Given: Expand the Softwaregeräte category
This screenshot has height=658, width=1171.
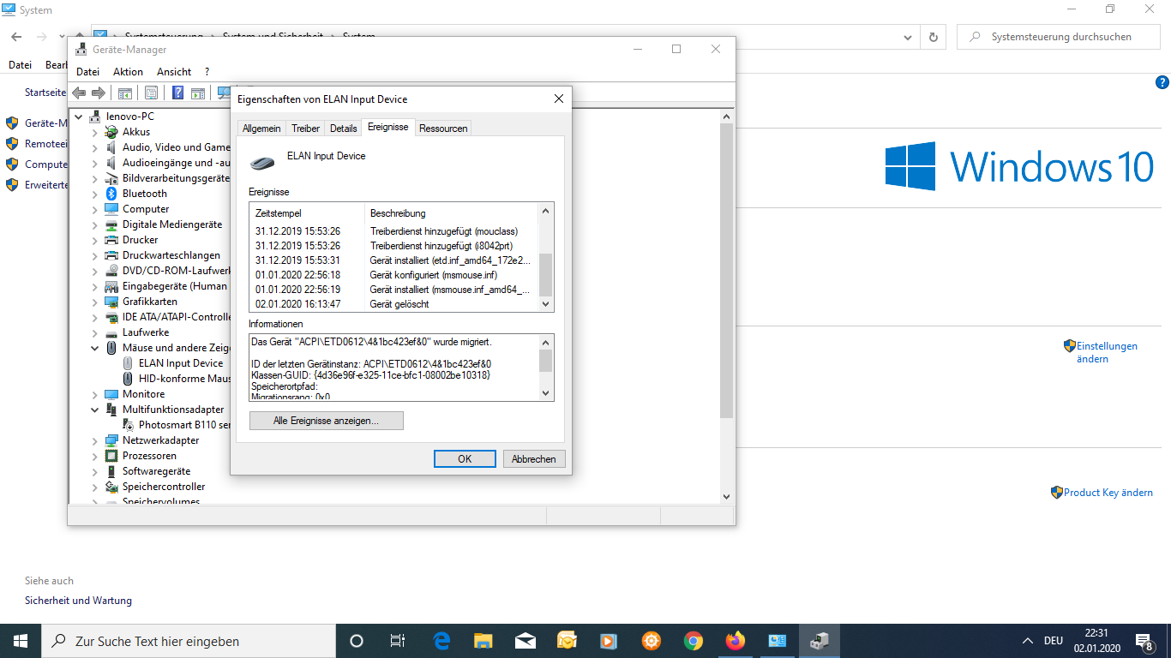Looking at the screenshot, I should pyautogui.click(x=95, y=471).
